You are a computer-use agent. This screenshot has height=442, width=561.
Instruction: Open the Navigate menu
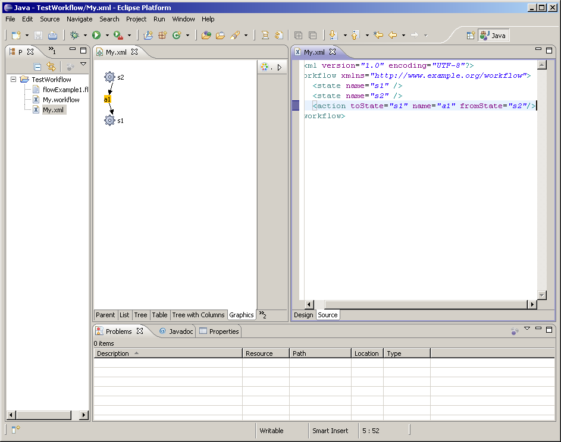(79, 19)
